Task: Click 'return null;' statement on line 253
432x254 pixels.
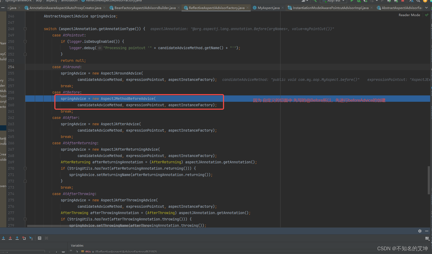Action: pyautogui.click(x=73, y=61)
